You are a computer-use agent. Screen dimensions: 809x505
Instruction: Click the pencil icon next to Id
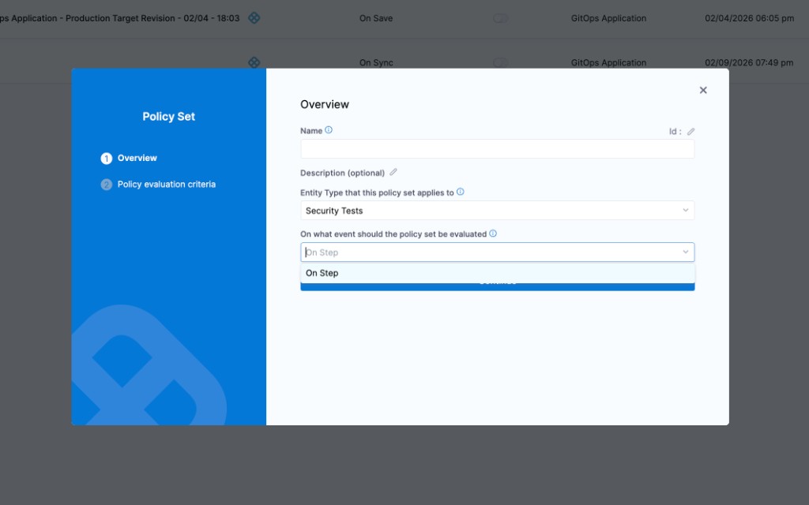pos(691,132)
